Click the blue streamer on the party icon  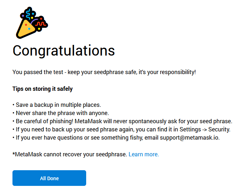tap(28, 13)
